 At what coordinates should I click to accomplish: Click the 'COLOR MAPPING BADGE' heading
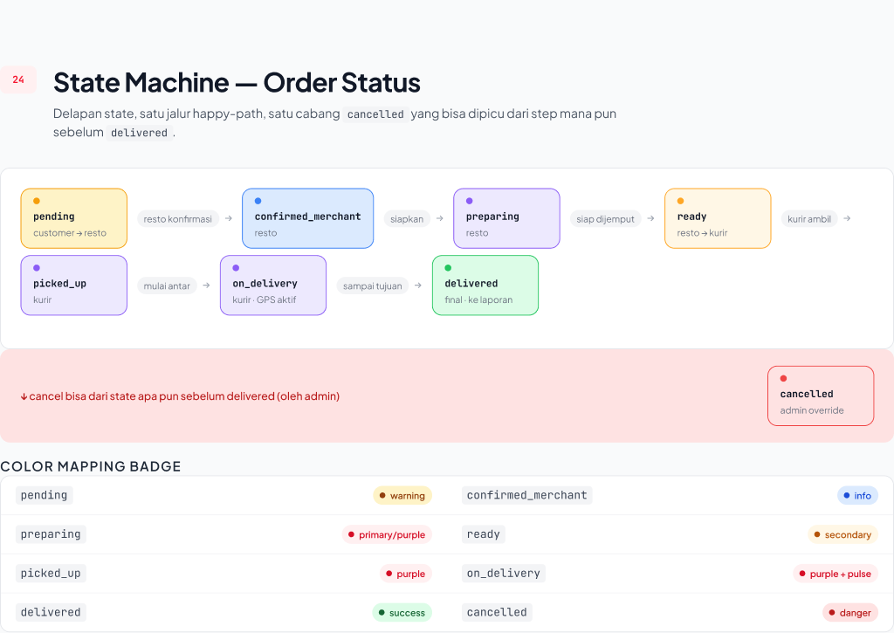tap(91, 466)
